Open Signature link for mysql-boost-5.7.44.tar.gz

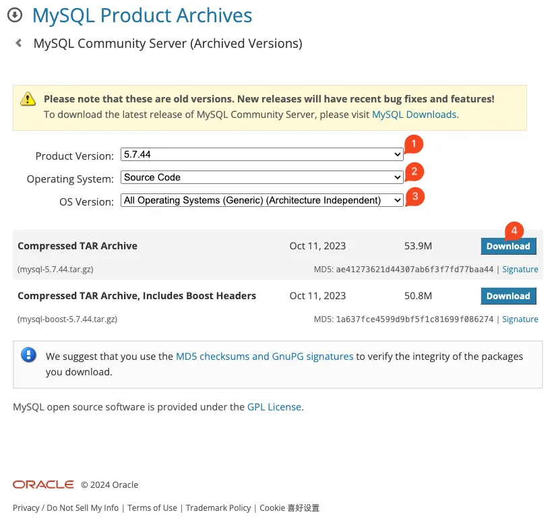[x=520, y=319]
